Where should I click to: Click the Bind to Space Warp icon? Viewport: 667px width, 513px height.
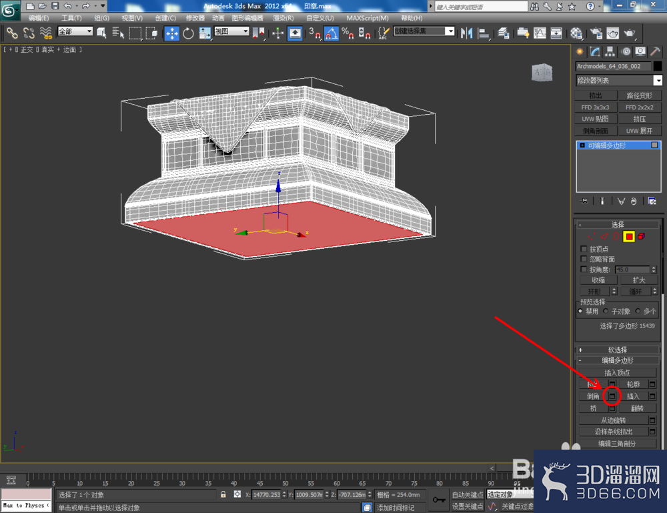45,33
